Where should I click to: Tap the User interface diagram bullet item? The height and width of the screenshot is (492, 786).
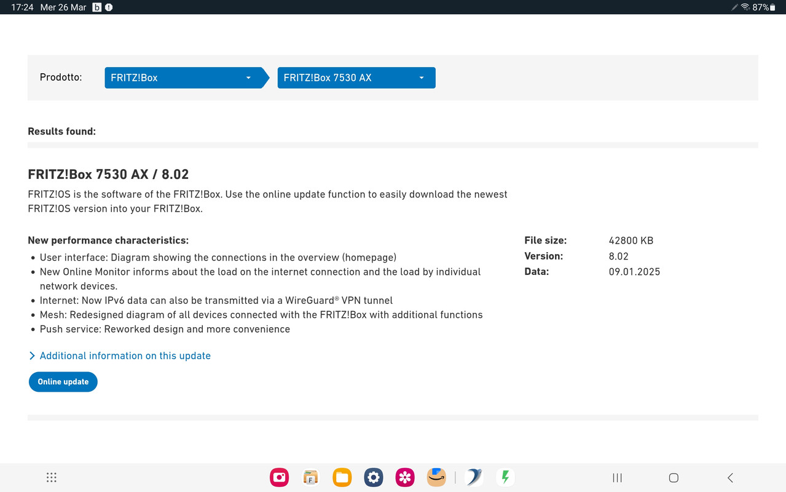(218, 257)
